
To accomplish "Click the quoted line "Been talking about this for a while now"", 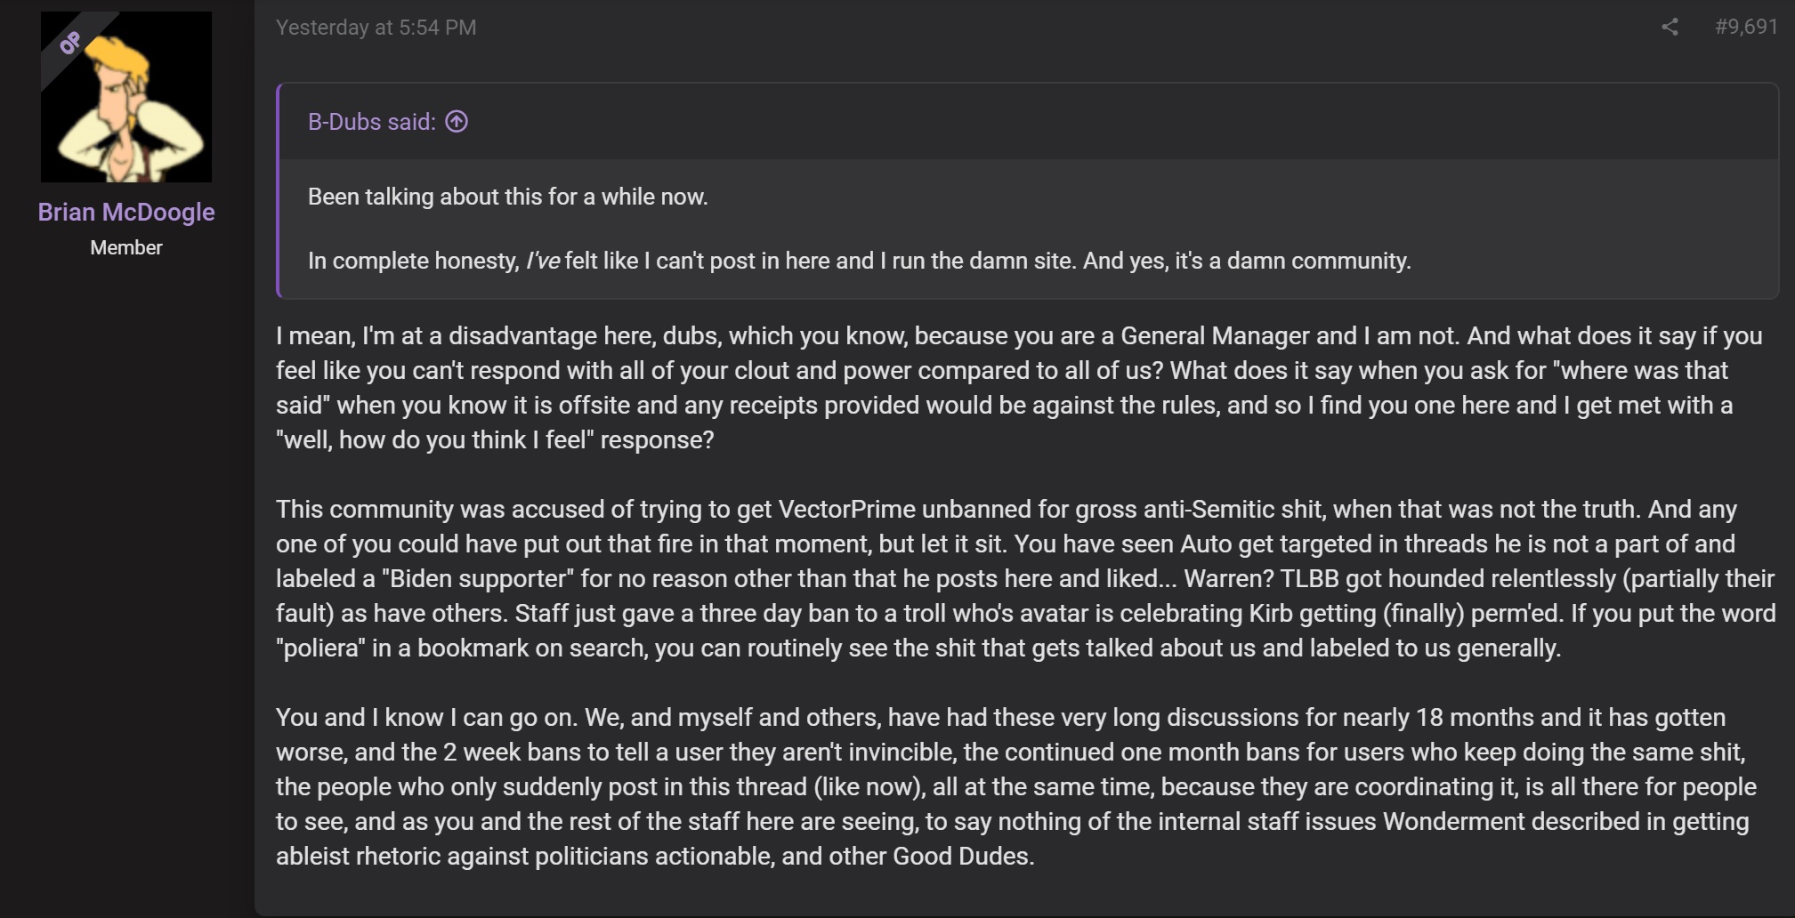I will (508, 197).
